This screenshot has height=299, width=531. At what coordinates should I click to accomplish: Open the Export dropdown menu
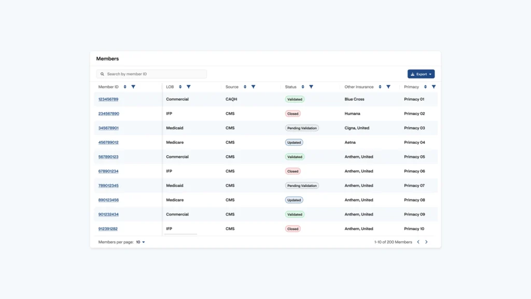click(x=429, y=74)
